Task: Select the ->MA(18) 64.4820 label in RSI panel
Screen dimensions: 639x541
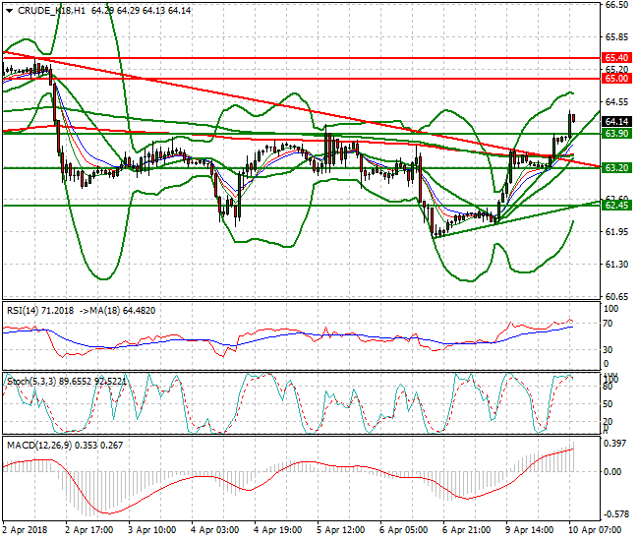Action: pyautogui.click(x=117, y=311)
